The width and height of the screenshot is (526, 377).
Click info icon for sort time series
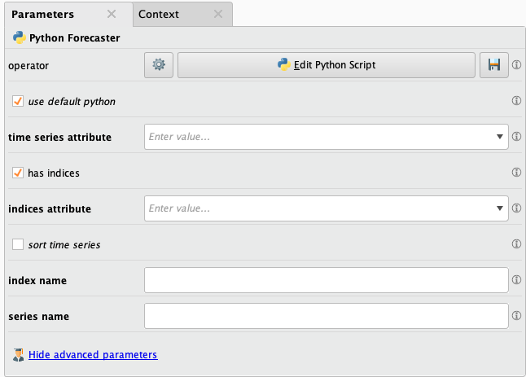516,244
